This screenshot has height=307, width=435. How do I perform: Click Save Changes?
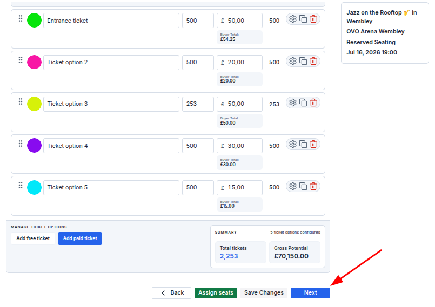coord(264,293)
